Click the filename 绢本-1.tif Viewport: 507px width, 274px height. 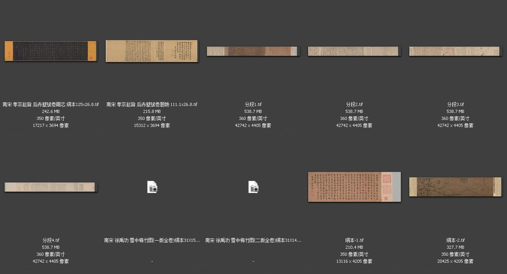coord(354,240)
